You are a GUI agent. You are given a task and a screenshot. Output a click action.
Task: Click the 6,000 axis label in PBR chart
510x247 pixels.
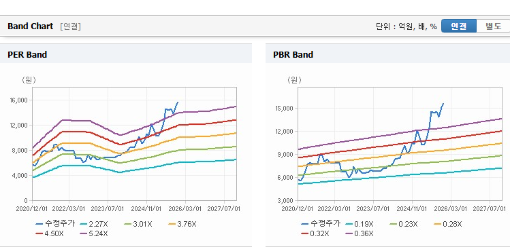[x=286, y=178]
